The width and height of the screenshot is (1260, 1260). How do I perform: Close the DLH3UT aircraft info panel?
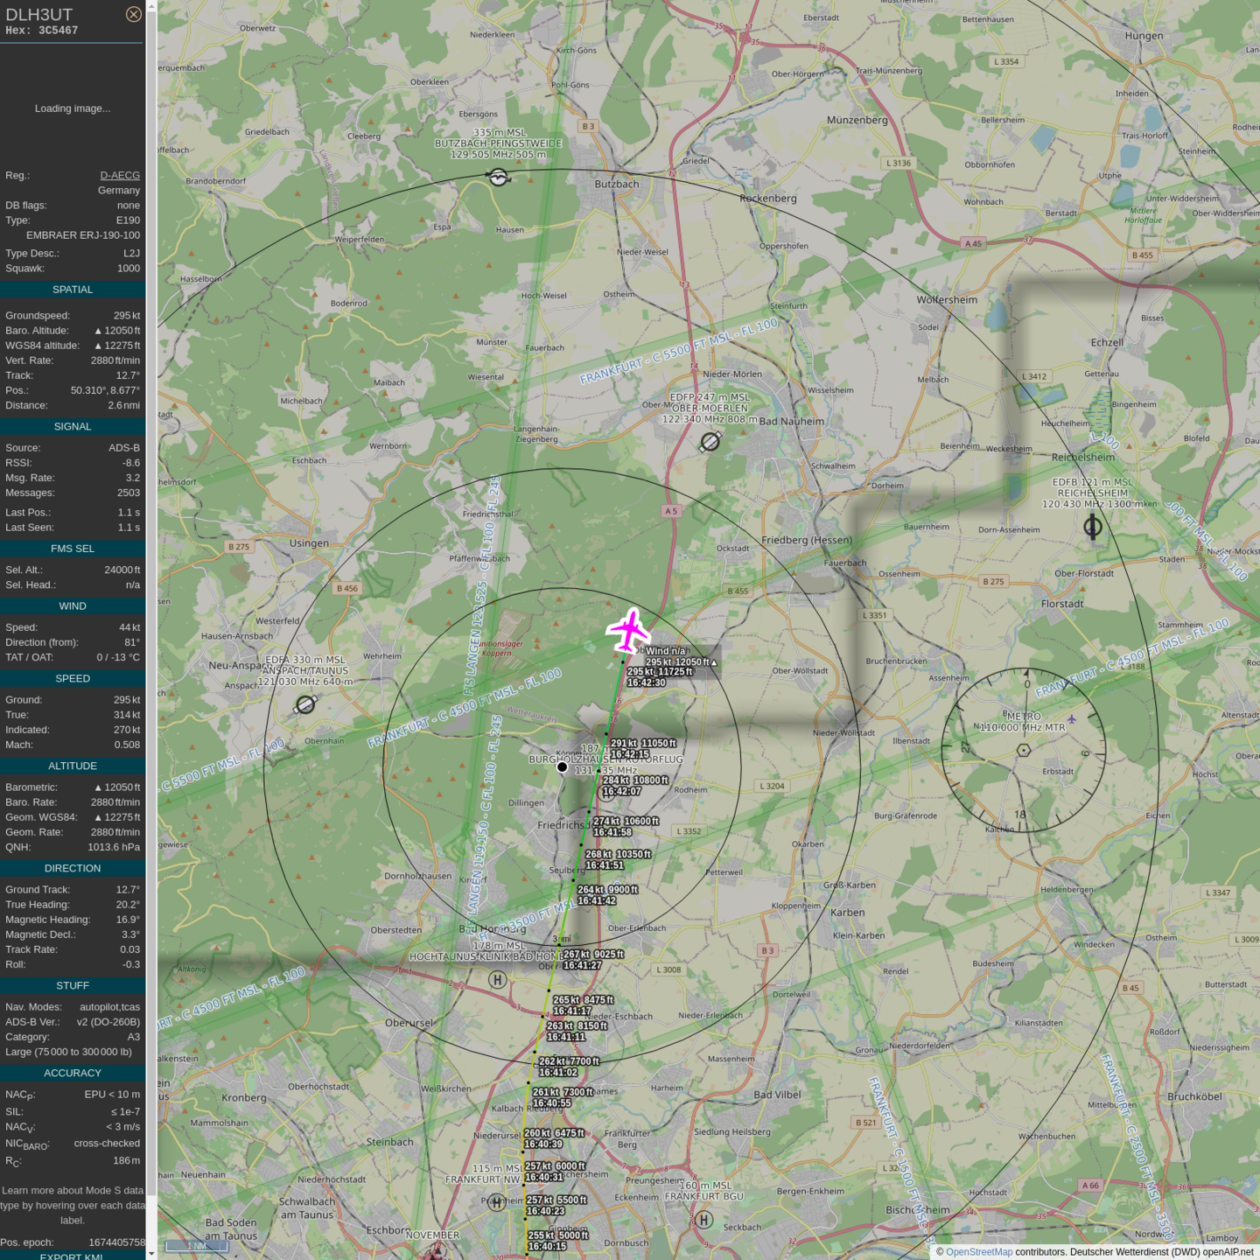tap(133, 14)
